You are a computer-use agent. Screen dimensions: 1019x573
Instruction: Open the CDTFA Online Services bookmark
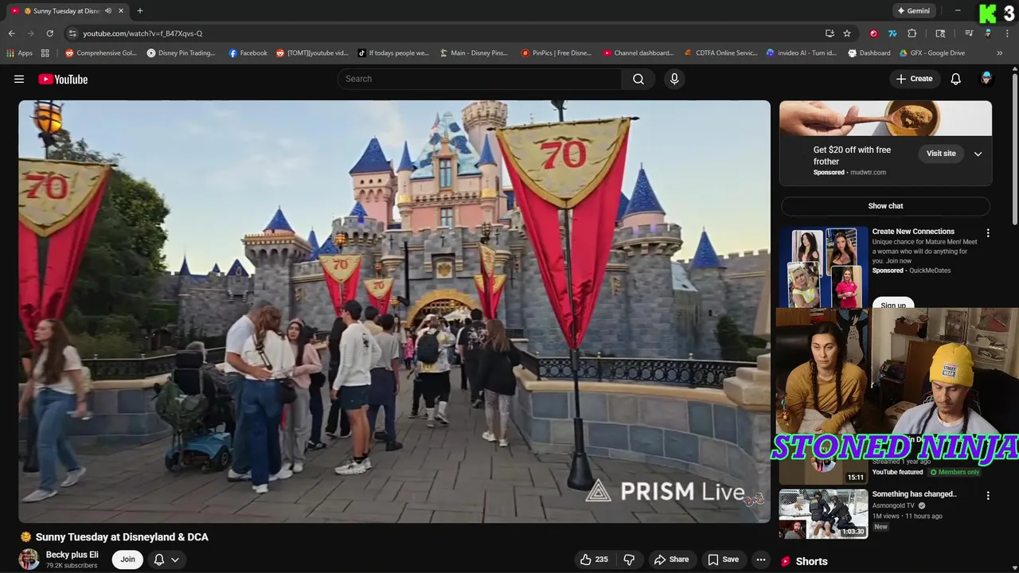tap(720, 53)
